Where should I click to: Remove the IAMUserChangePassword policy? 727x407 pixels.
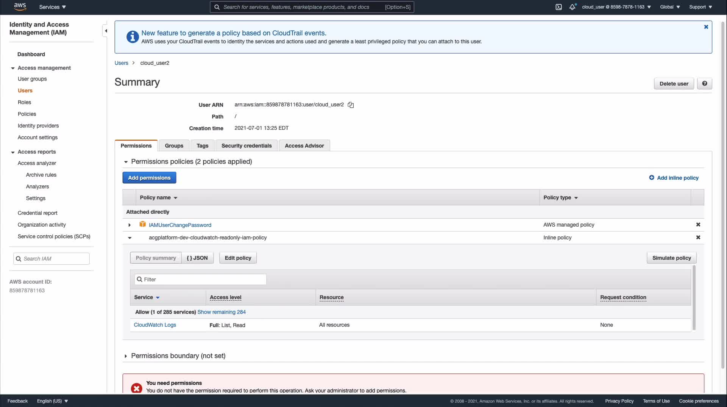pos(698,225)
